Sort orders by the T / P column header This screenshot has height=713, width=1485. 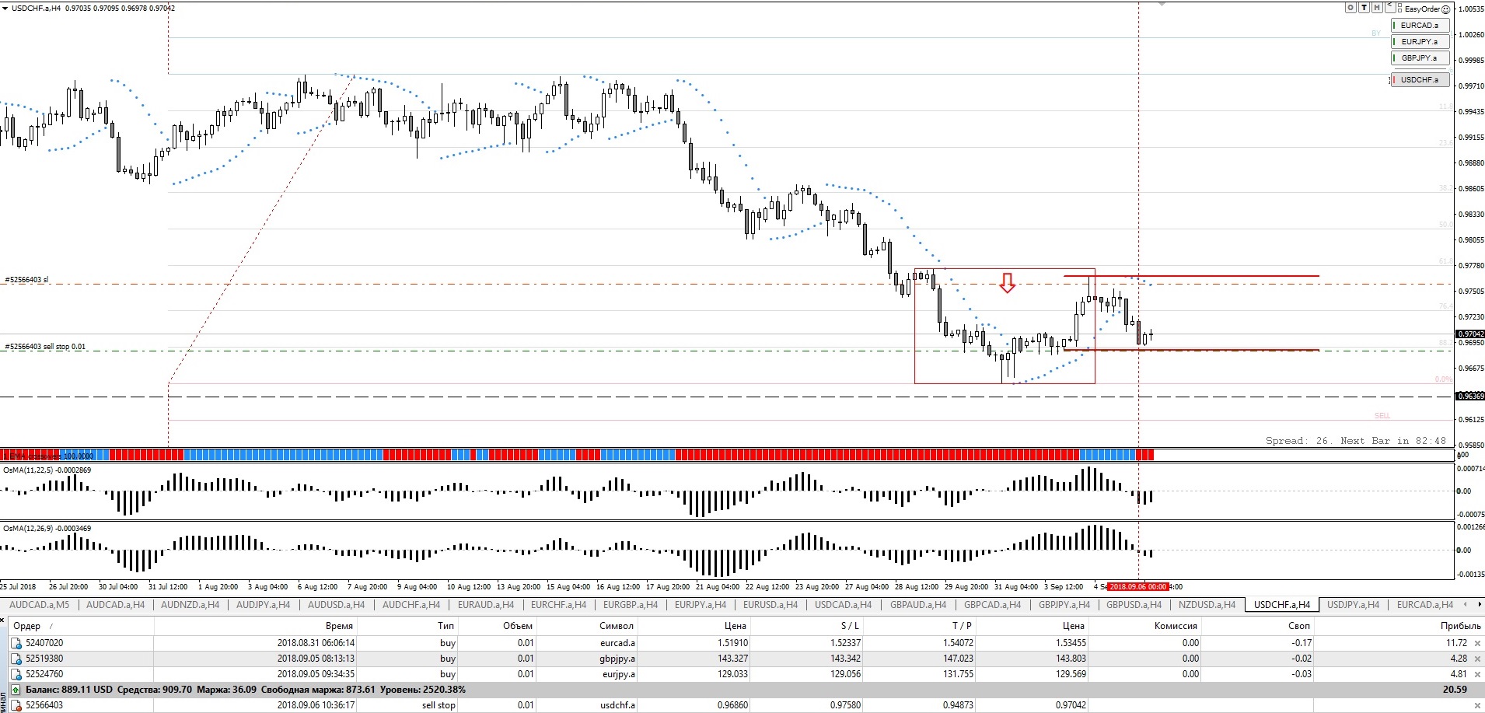tap(919, 626)
